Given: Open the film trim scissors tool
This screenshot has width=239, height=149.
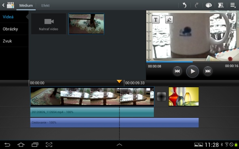Looking at the screenshot, I should point(221,5).
